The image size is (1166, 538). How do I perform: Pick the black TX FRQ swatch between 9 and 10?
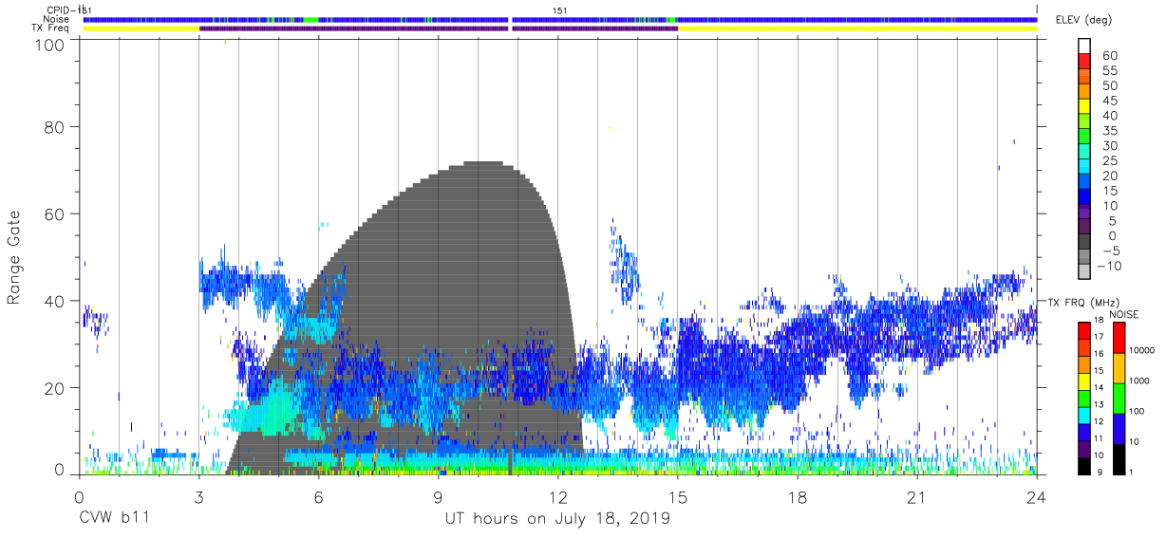(1084, 464)
